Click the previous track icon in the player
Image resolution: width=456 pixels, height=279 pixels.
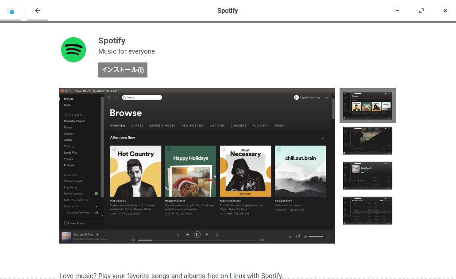187,235
